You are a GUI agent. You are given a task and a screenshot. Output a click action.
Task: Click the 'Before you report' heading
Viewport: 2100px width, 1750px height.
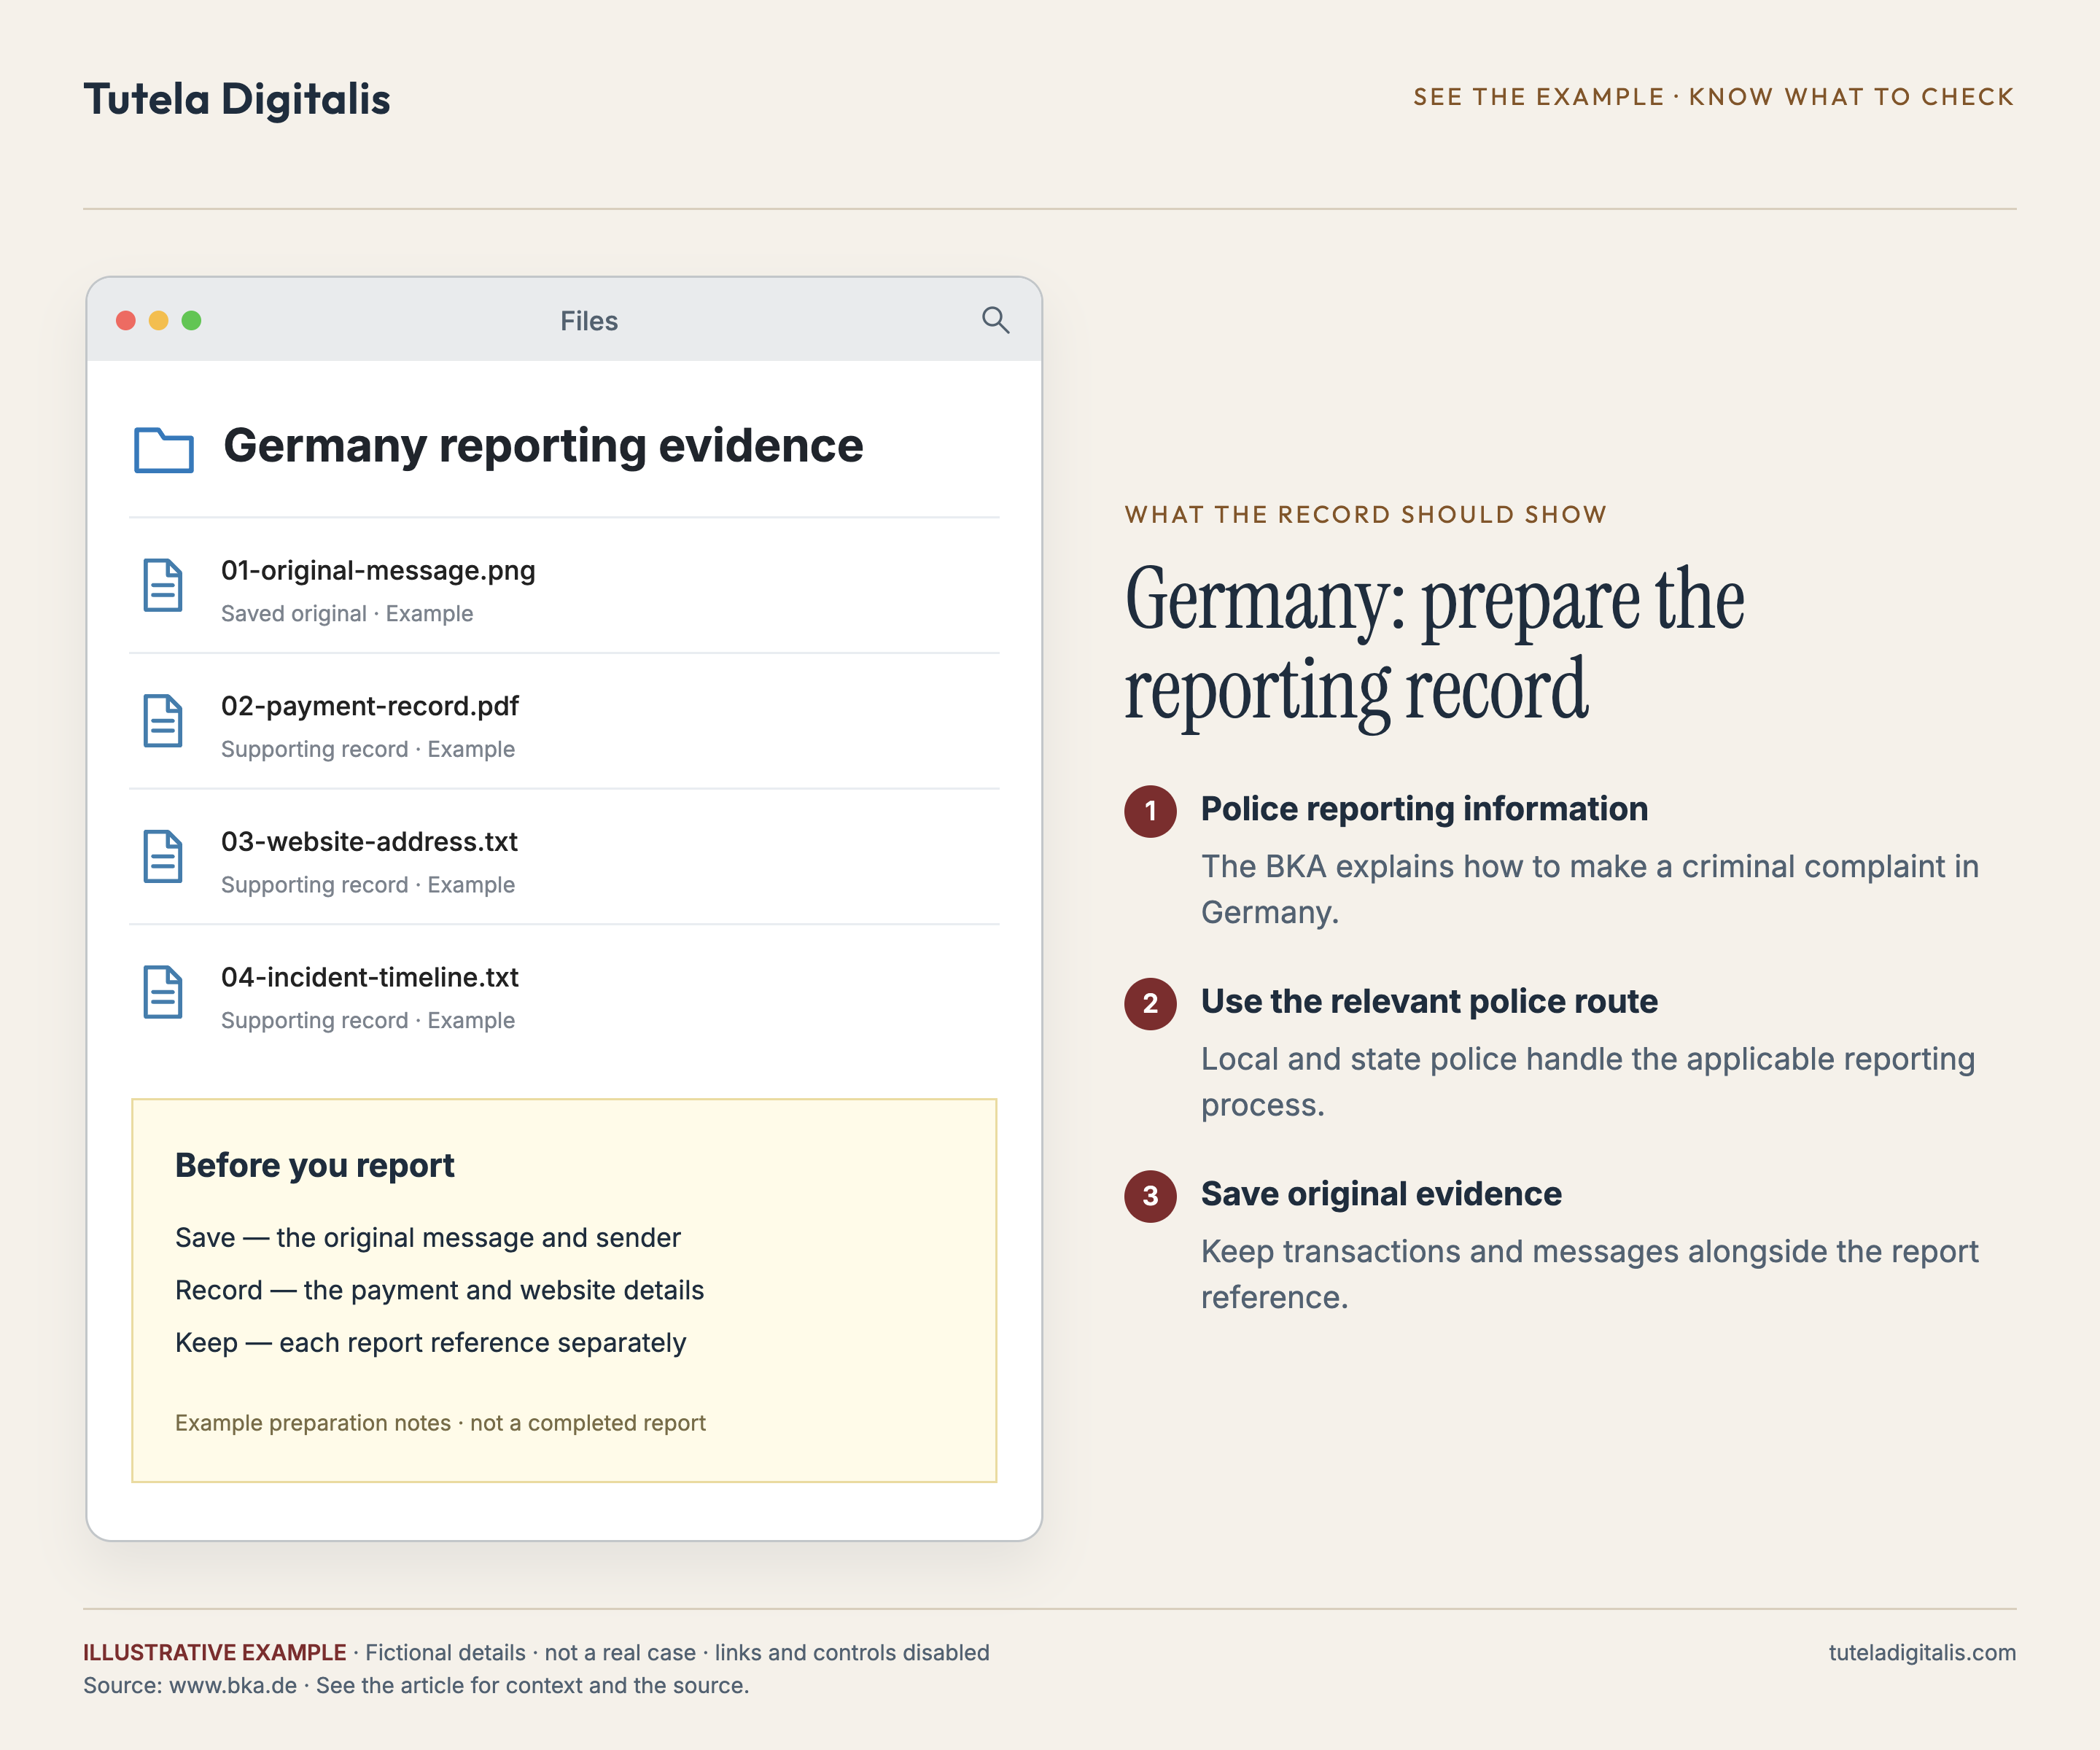315,1166
